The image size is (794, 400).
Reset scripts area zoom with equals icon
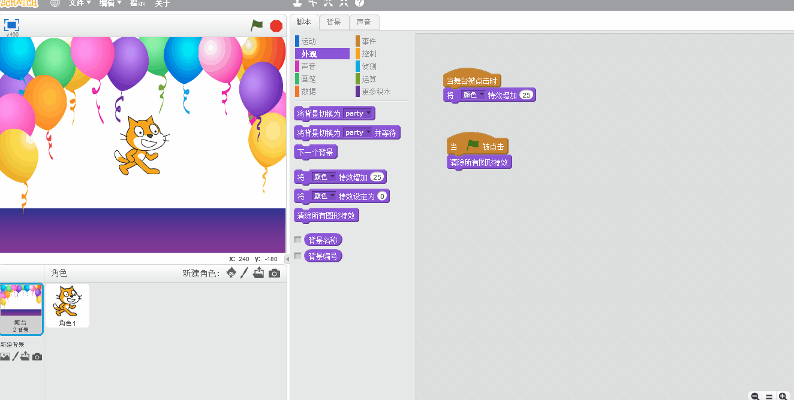769,396
